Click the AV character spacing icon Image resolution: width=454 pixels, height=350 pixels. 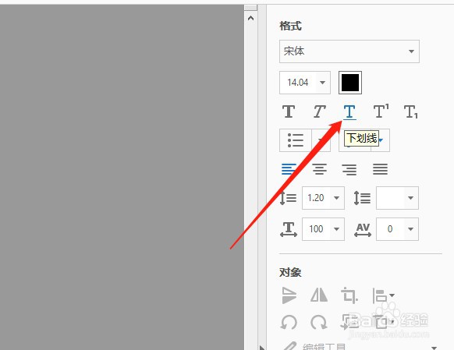click(x=363, y=230)
